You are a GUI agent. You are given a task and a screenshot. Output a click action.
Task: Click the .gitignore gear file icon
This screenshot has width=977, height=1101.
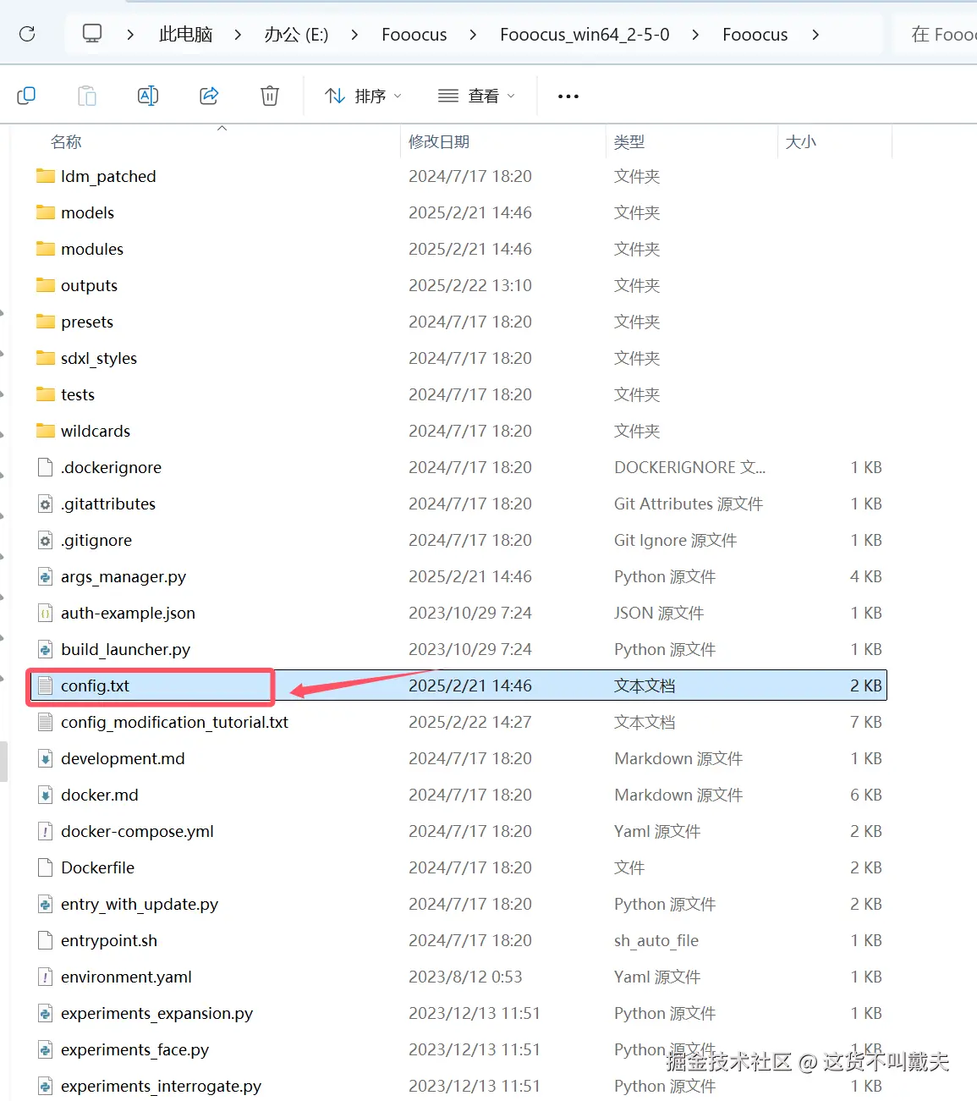46,540
